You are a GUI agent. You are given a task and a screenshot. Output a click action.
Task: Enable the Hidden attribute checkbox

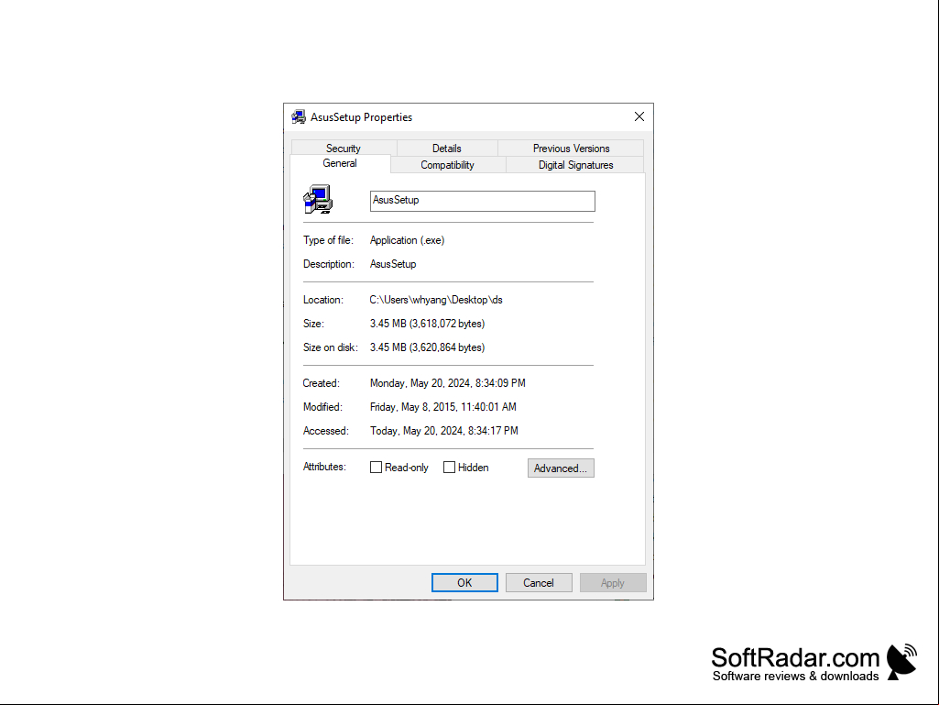[449, 468]
